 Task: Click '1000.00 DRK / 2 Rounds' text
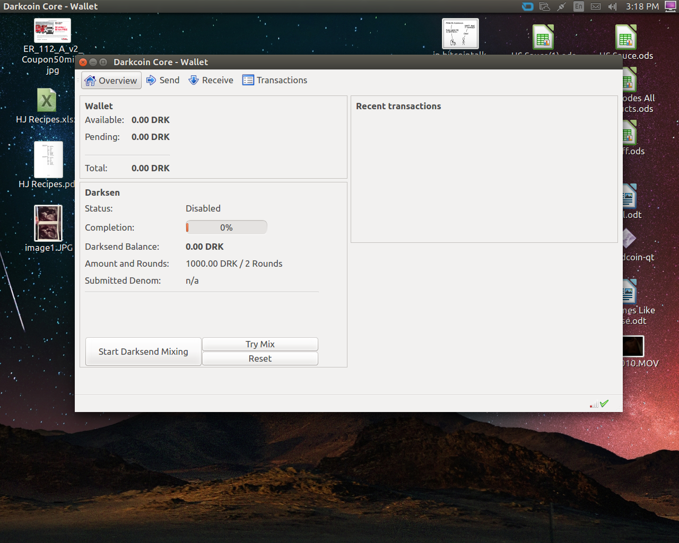234,264
